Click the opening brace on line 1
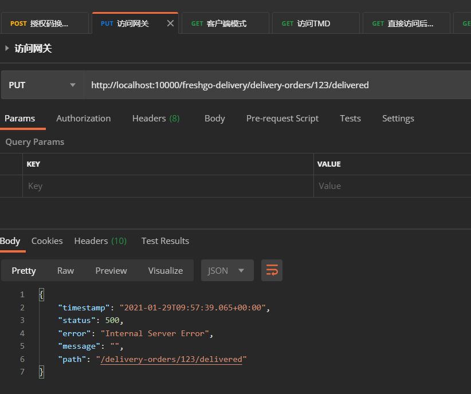Image resolution: width=471 pixels, height=394 pixels. click(41, 294)
